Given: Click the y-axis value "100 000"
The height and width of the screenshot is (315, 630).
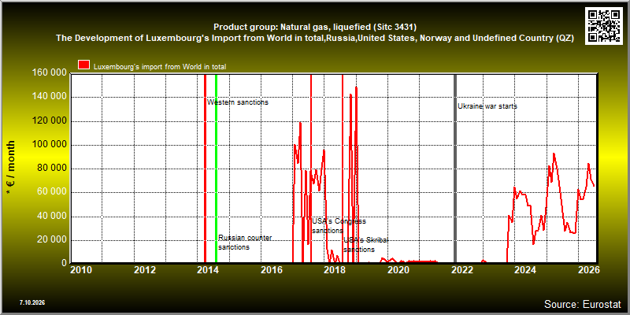Looking at the screenshot, I should click(49, 145).
